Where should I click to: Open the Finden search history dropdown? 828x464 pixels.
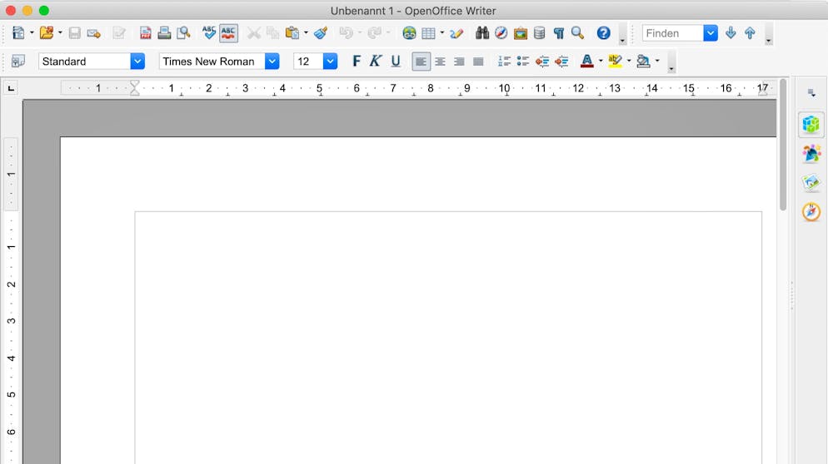tap(711, 33)
